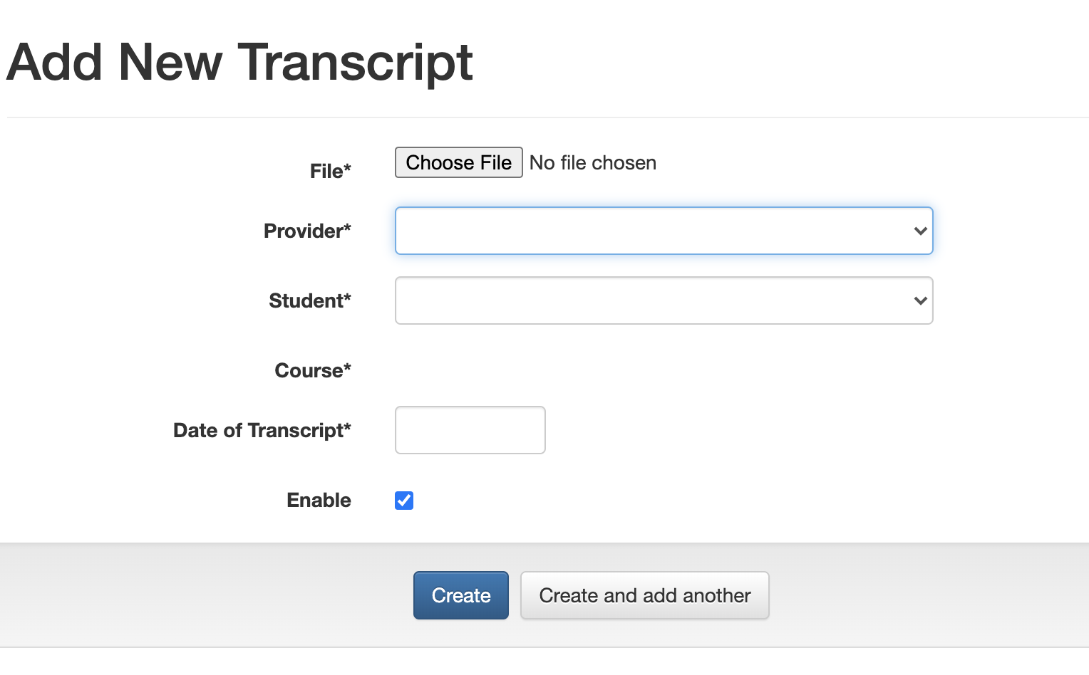Click the Student* field label
Screen dimensions: 1089x675
tap(309, 300)
